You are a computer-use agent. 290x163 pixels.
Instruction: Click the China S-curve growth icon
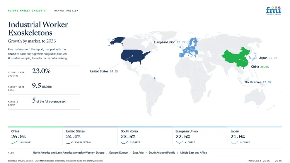point(15,142)
